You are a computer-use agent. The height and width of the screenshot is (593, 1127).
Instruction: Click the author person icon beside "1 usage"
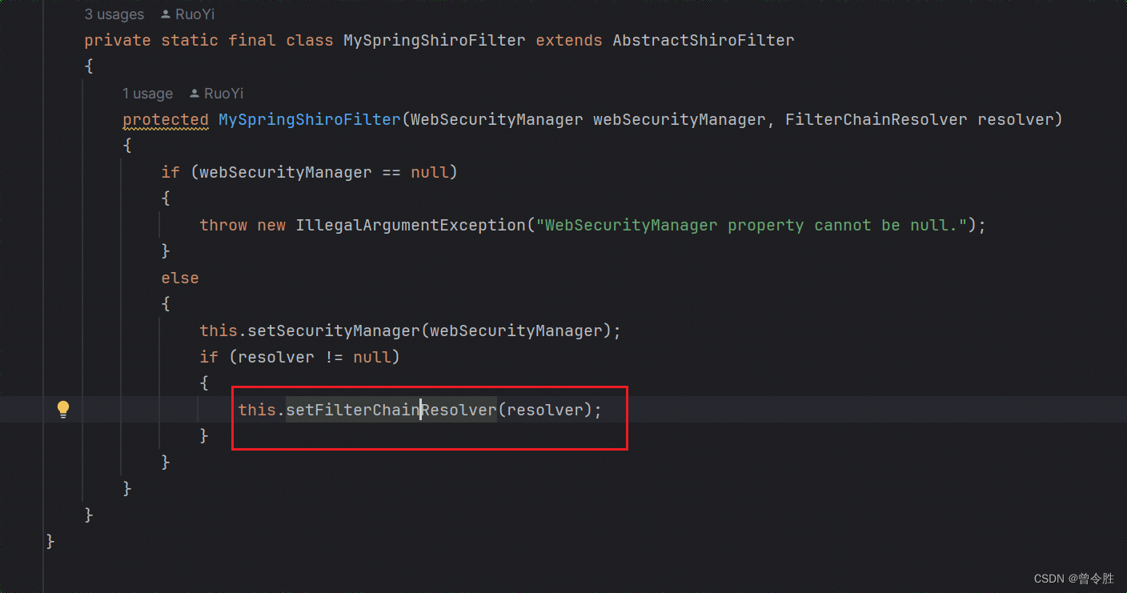click(195, 94)
